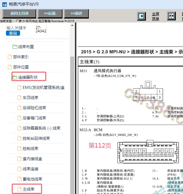Click the open folder icon of 连接器形状
This screenshot has width=183, height=194.
15,77
